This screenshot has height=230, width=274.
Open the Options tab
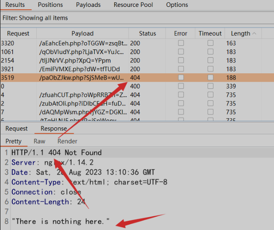tap(177, 5)
